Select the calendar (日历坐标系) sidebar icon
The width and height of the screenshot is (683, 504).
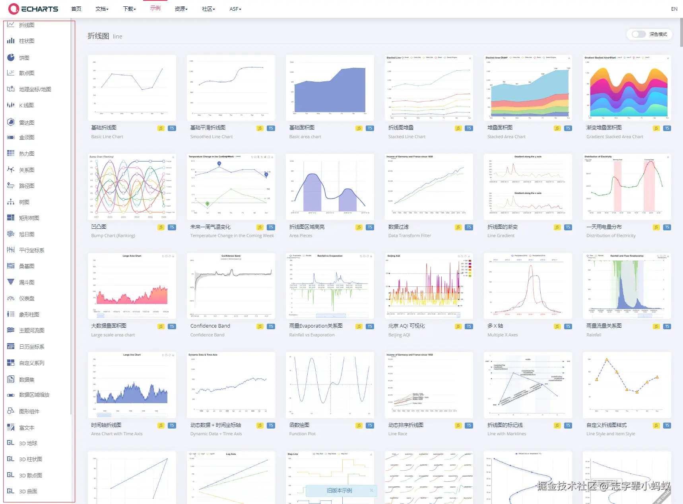pyautogui.click(x=11, y=346)
